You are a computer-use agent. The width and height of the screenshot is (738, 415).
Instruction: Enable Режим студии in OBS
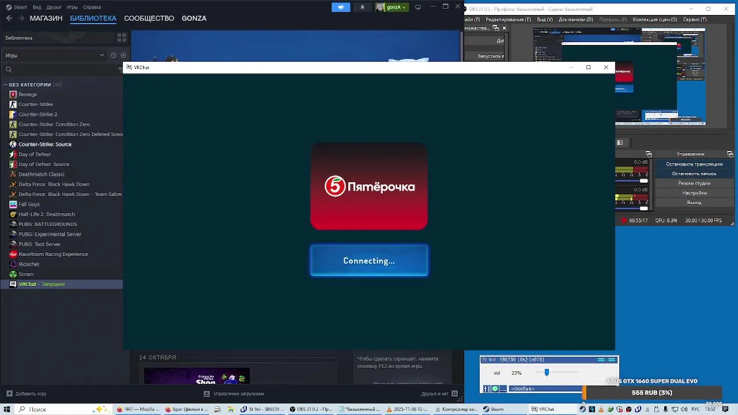pos(694,183)
